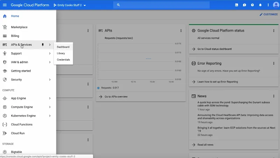Follow the Go to APIs overview link
The image size is (280, 158).
116,97
